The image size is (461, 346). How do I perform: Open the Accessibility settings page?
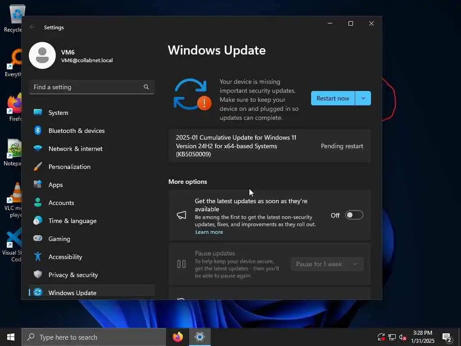[x=92, y=256]
